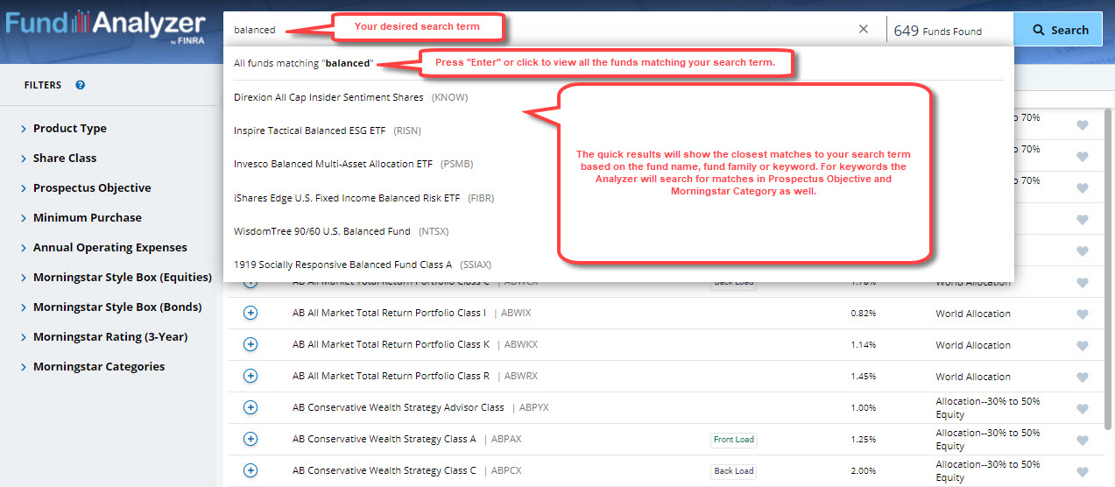Expand the Morningstar Rating (3-Year) filter
The width and height of the screenshot is (1115, 487).
click(109, 337)
